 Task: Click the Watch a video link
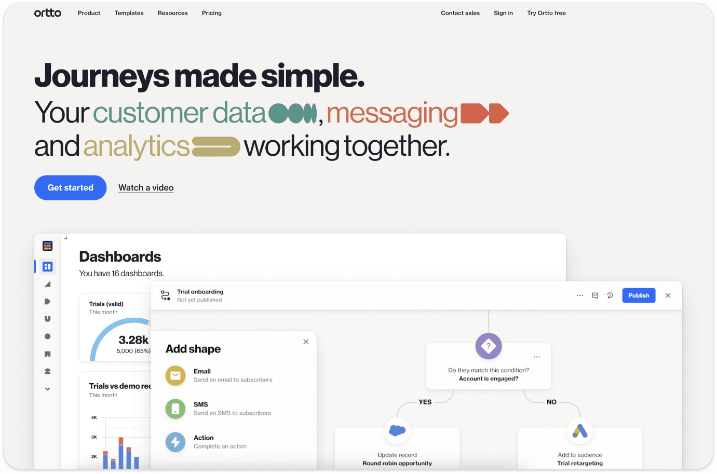(x=146, y=187)
